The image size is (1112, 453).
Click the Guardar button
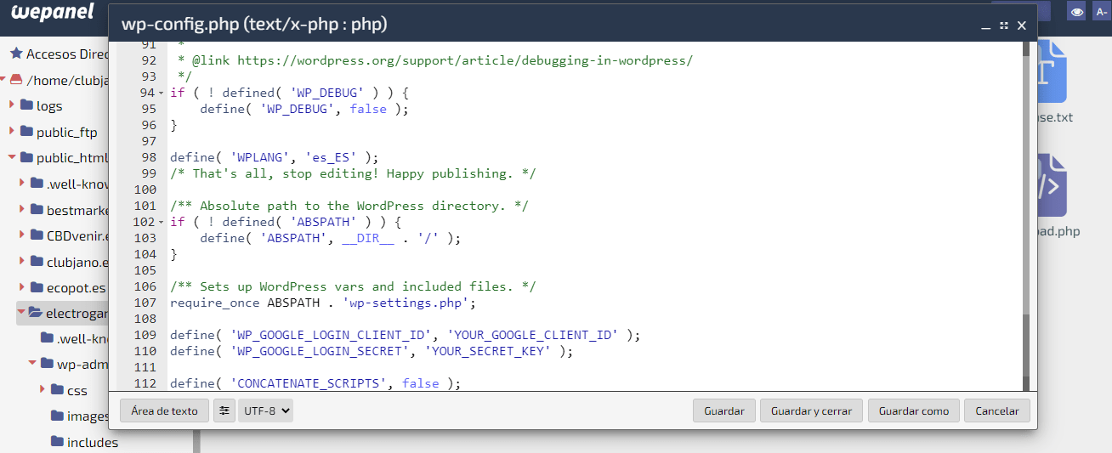[724, 411]
